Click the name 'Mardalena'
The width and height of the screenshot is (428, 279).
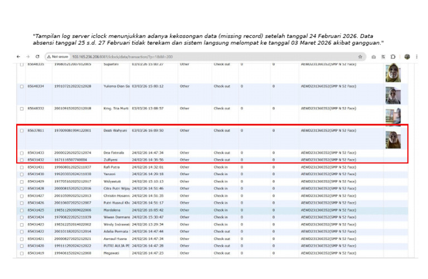pyautogui.click(x=112, y=211)
